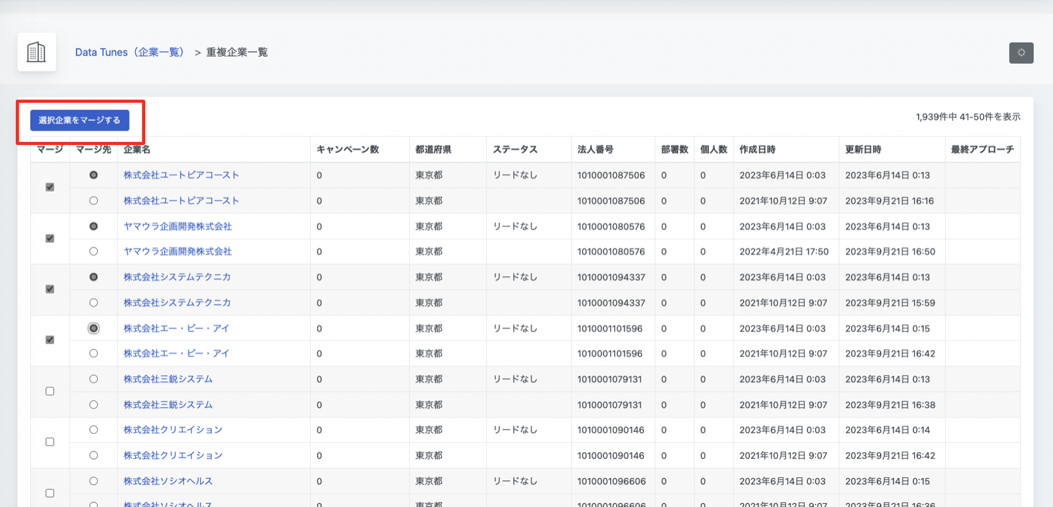Select radio for ユートピアコースト updated 9月21日 16:16
Screen dimensions: 1053x507
tap(93, 201)
